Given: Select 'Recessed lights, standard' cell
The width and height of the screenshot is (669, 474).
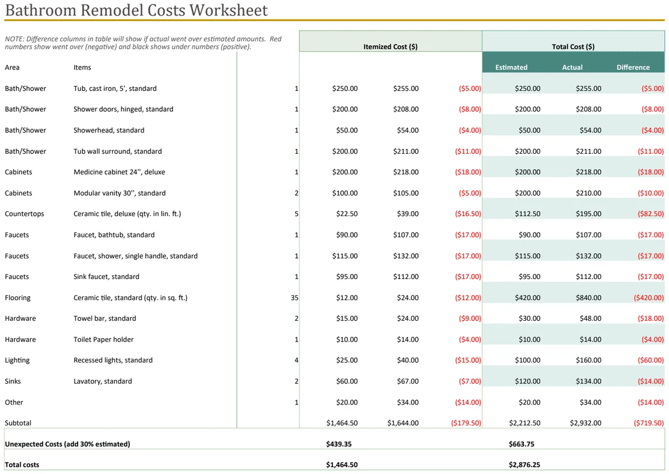Looking at the screenshot, I should (113, 360).
